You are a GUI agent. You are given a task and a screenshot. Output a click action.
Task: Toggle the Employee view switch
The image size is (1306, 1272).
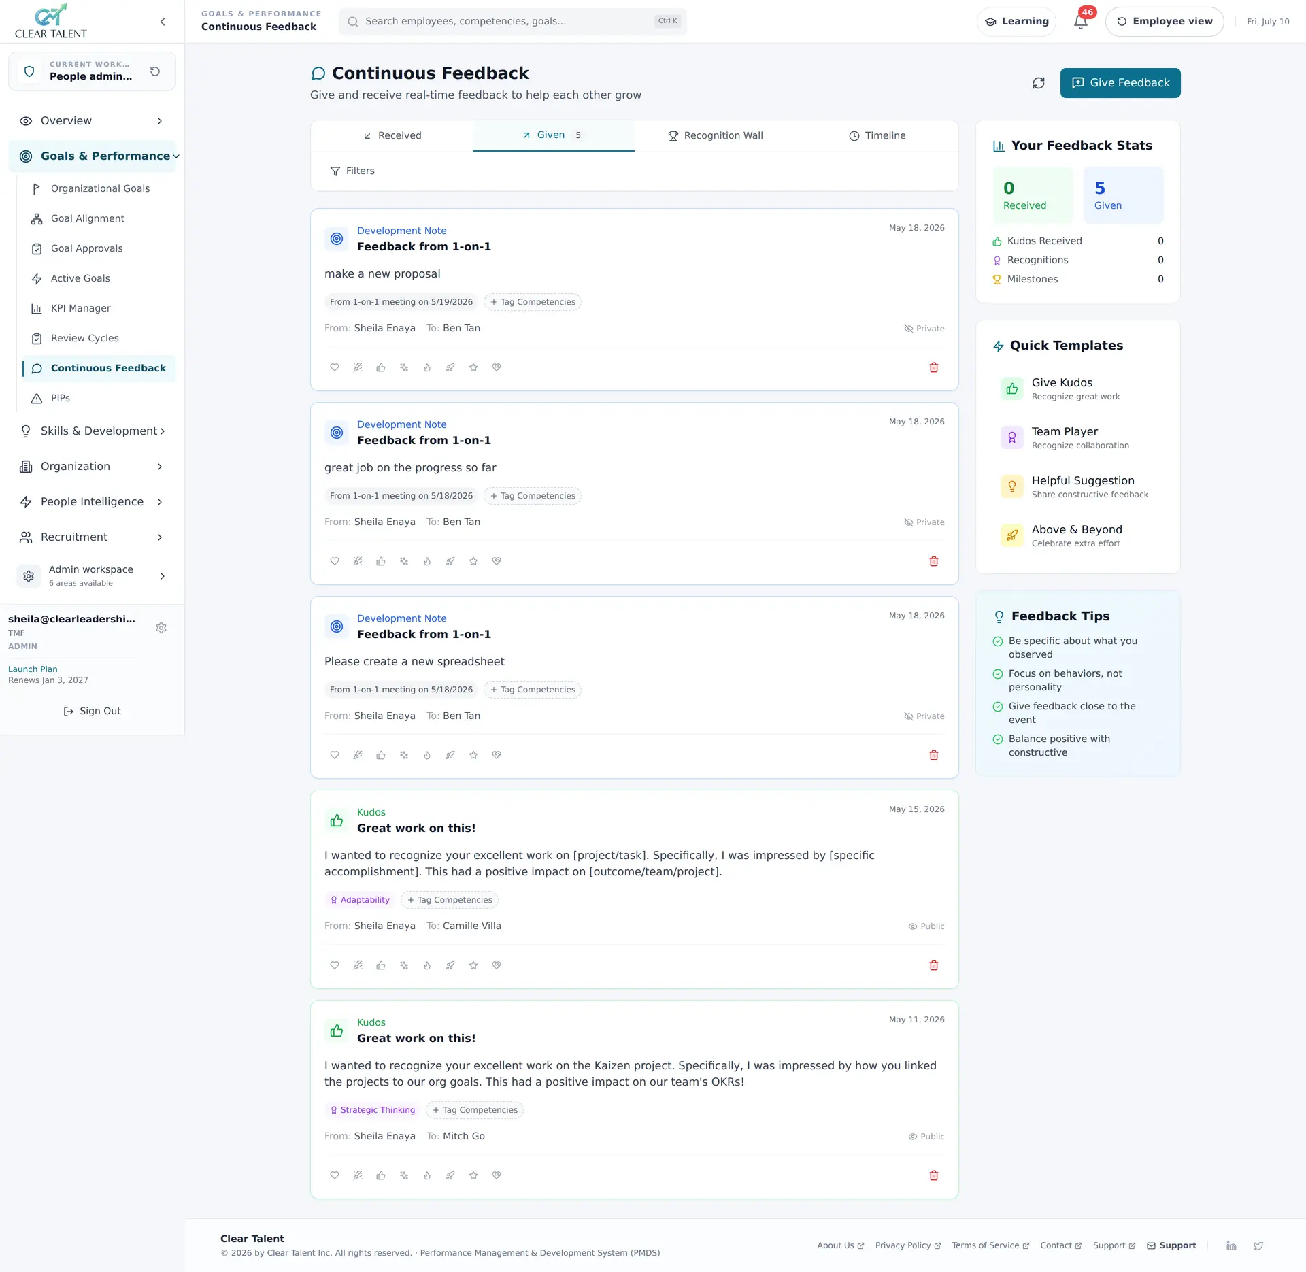tap(1165, 22)
